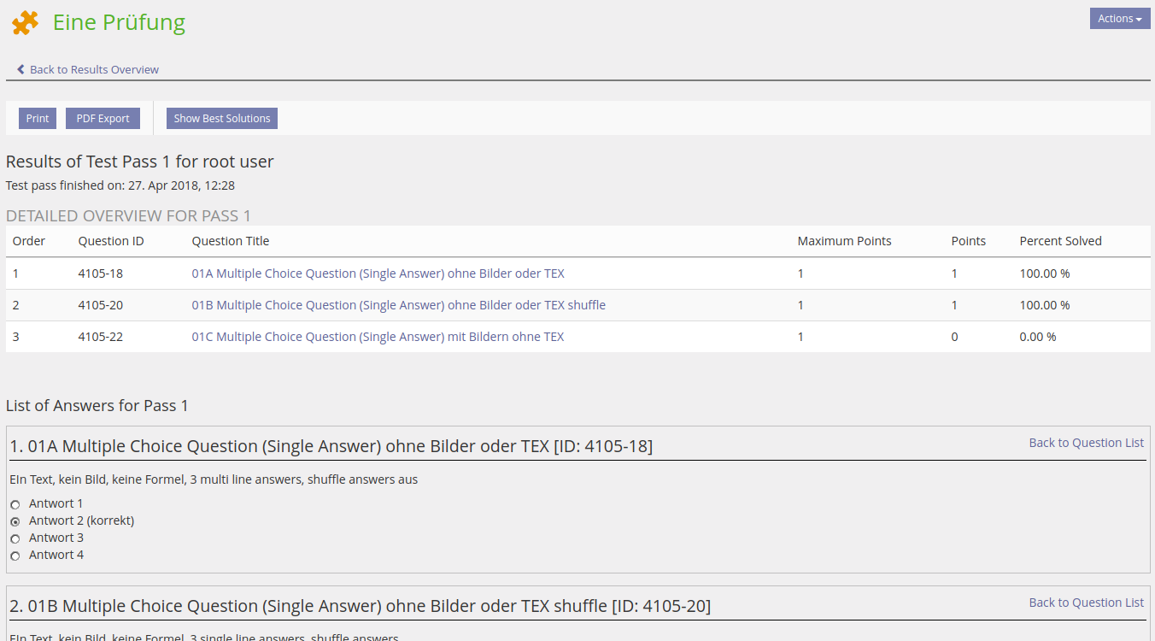This screenshot has width=1155, height=641.
Task: Click the Maximum Points column header
Action: click(844, 241)
